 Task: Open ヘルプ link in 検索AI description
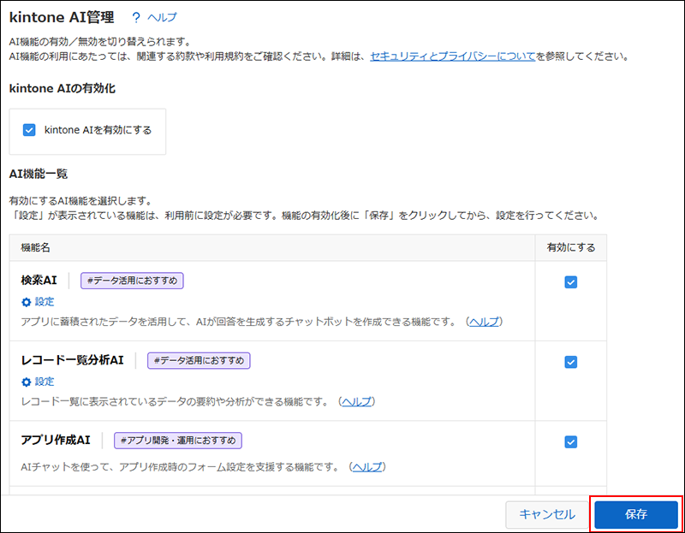click(484, 322)
